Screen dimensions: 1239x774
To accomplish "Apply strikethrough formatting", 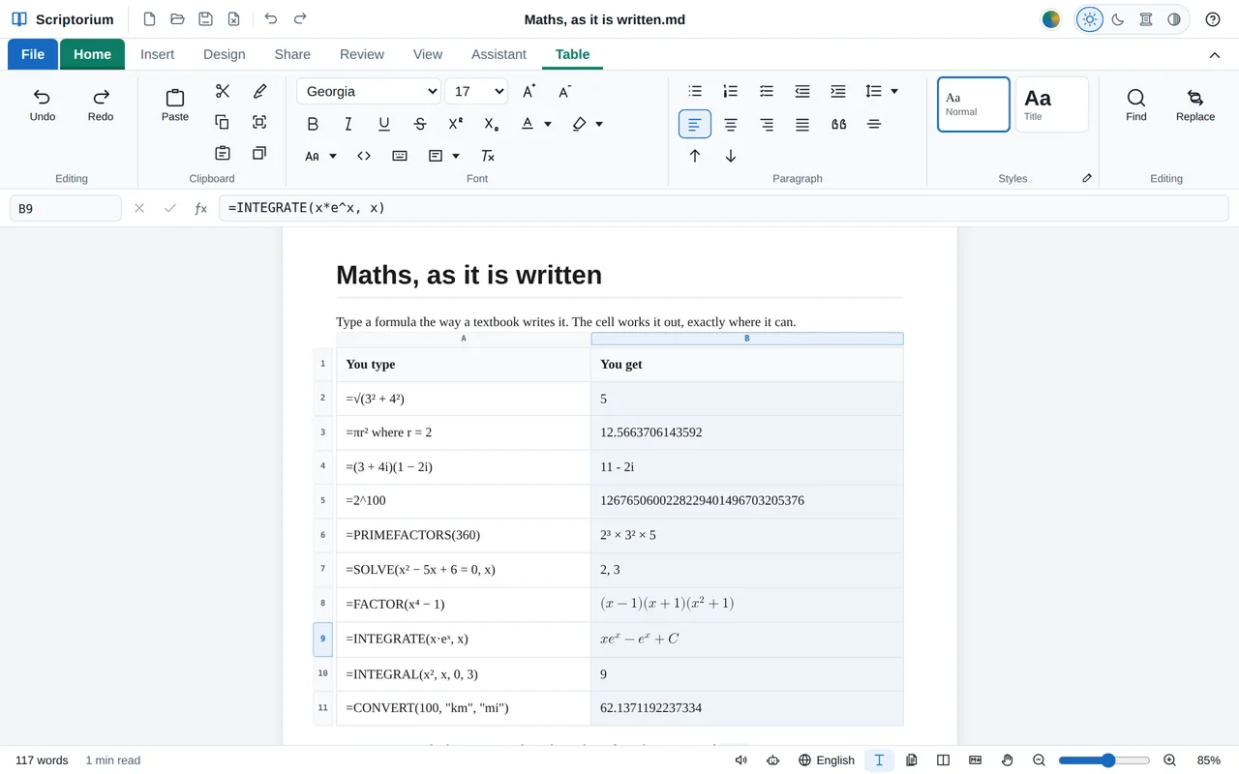I will pyautogui.click(x=420, y=124).
